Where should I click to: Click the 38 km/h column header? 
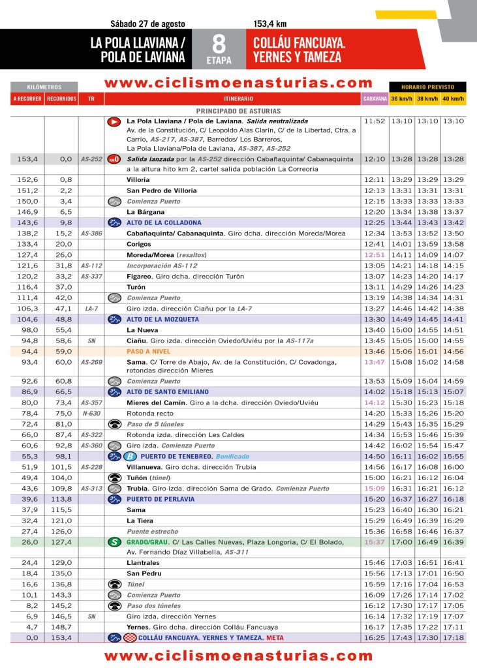pyautogui.click(x=427, y=99)
